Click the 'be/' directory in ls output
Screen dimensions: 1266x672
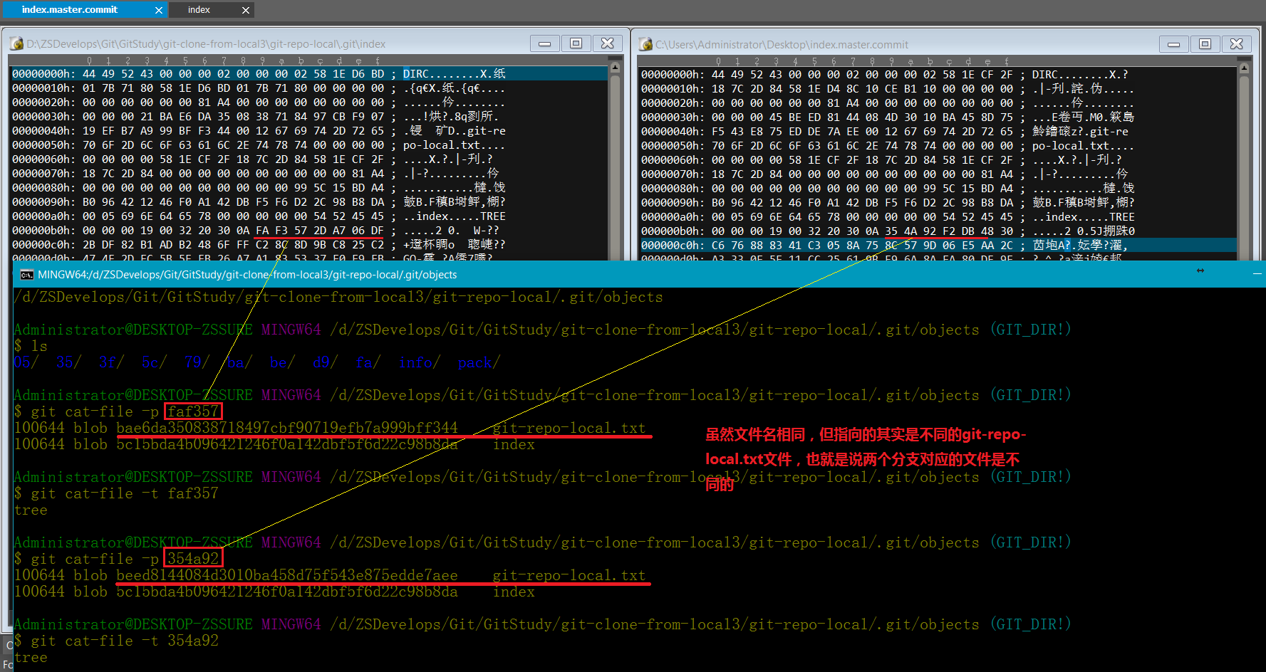283,362
